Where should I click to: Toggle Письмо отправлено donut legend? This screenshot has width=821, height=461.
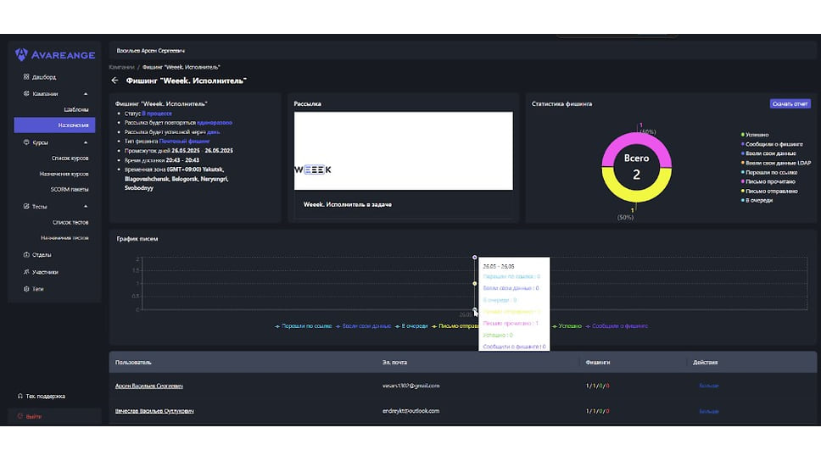pyautogui.click(x=769, y=191)
